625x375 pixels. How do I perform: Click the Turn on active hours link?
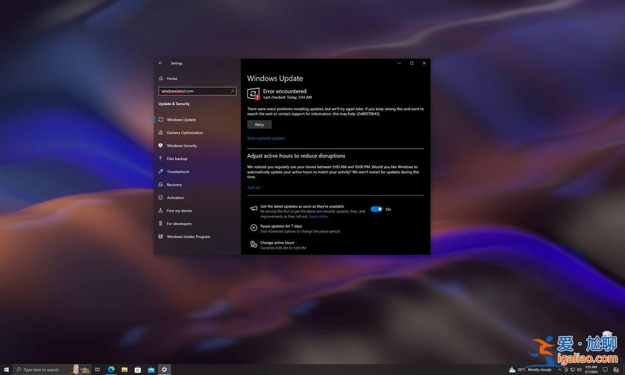coord(254,188)
